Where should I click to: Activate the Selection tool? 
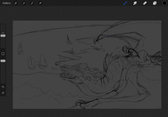[32, 3]
